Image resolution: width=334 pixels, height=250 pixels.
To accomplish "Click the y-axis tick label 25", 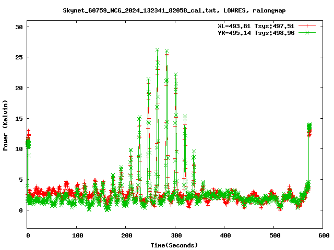I will (19, 57).
